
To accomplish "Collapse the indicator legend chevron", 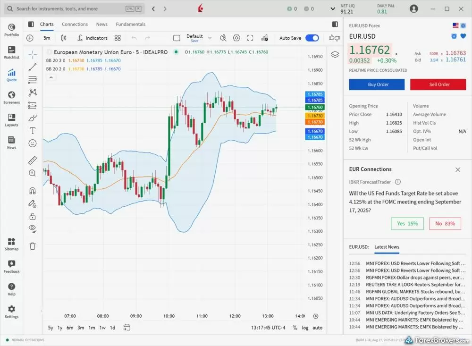I will click(x=51, y=77).
